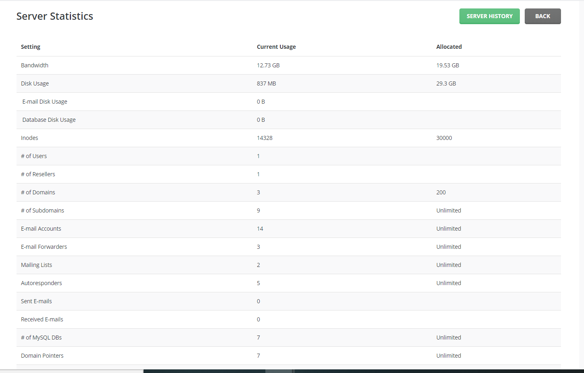Image resolution: width=584 pixels, height=373 pixels.
Task: Select Unlimited in the Domain Pointers row
Action: click(448, 356)
